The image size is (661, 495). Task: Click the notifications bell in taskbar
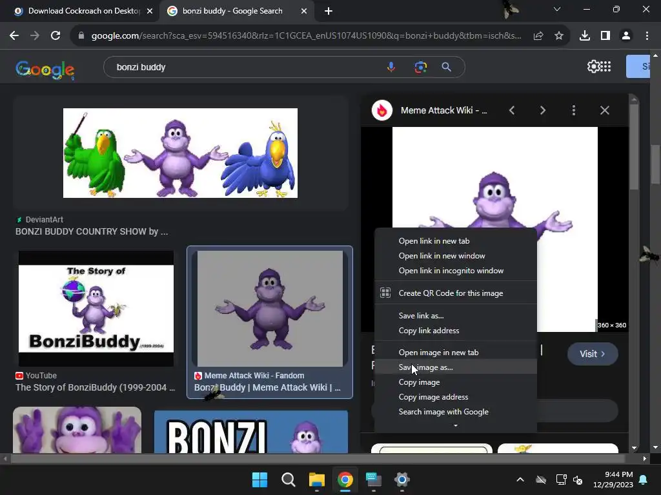tap(644, 480)
